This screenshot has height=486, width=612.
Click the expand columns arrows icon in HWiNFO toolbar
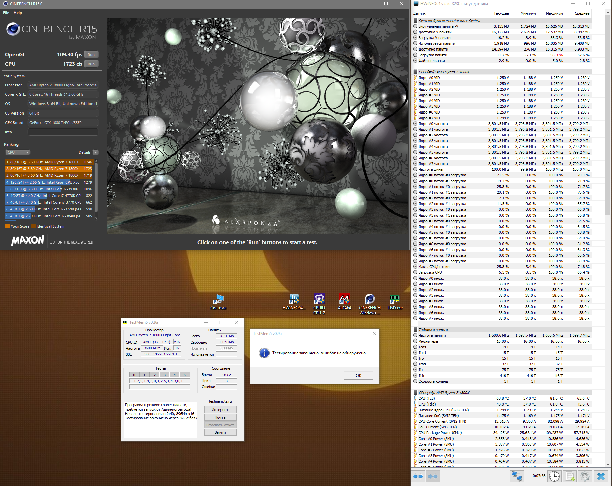(x=418, y=476)
